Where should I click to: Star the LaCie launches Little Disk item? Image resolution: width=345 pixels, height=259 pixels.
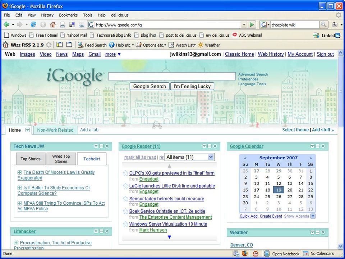125,186
